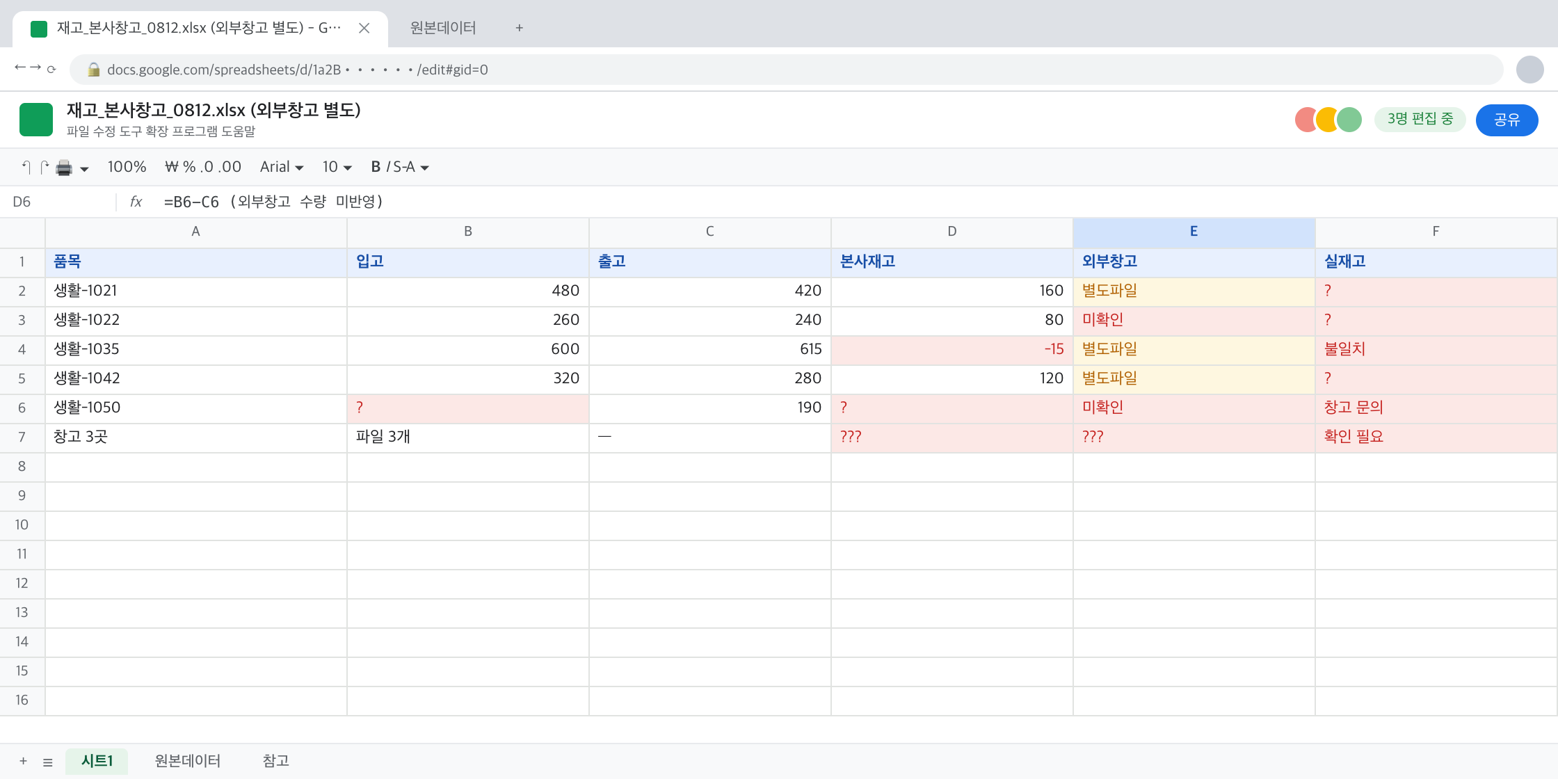Select the cell with value -15
This screenshot has width=1558, height=779.
click(x=951, y=349)
